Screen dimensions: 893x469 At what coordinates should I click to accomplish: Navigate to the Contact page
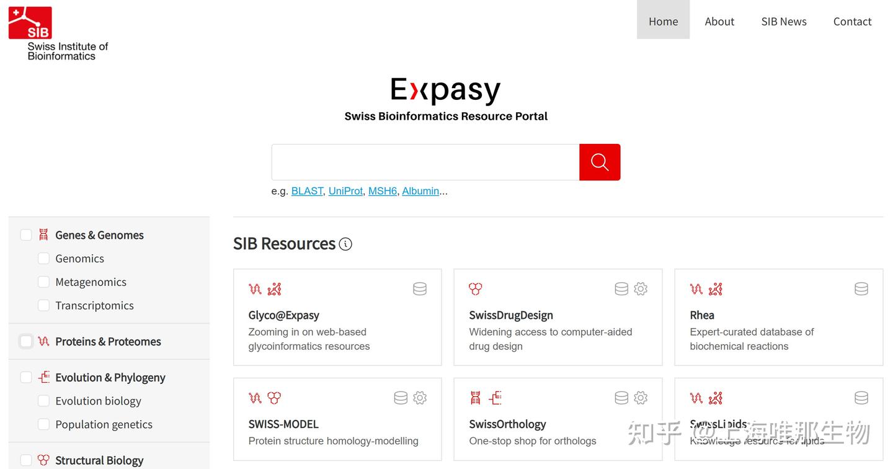(853, 21)
